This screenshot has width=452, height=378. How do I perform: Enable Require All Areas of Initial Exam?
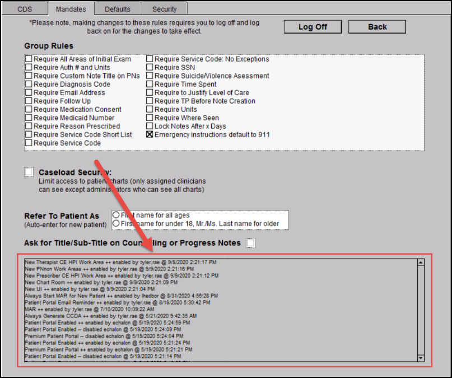[29, 59]
